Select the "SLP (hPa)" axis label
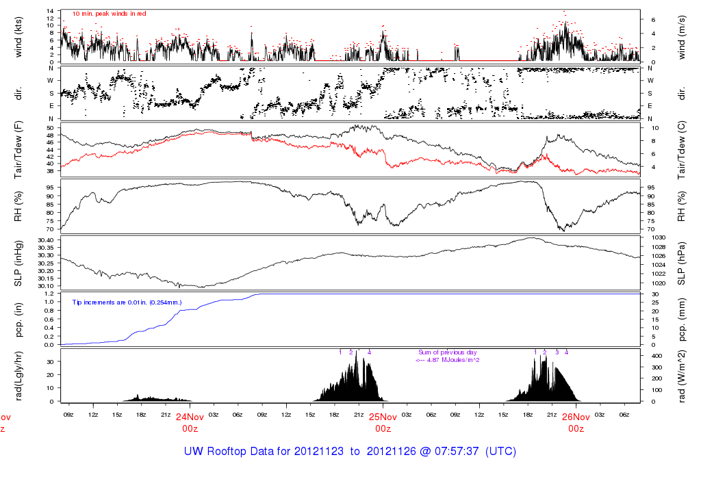Image resolution: width=701 pixels, height=479 pixels. [681, 263]
